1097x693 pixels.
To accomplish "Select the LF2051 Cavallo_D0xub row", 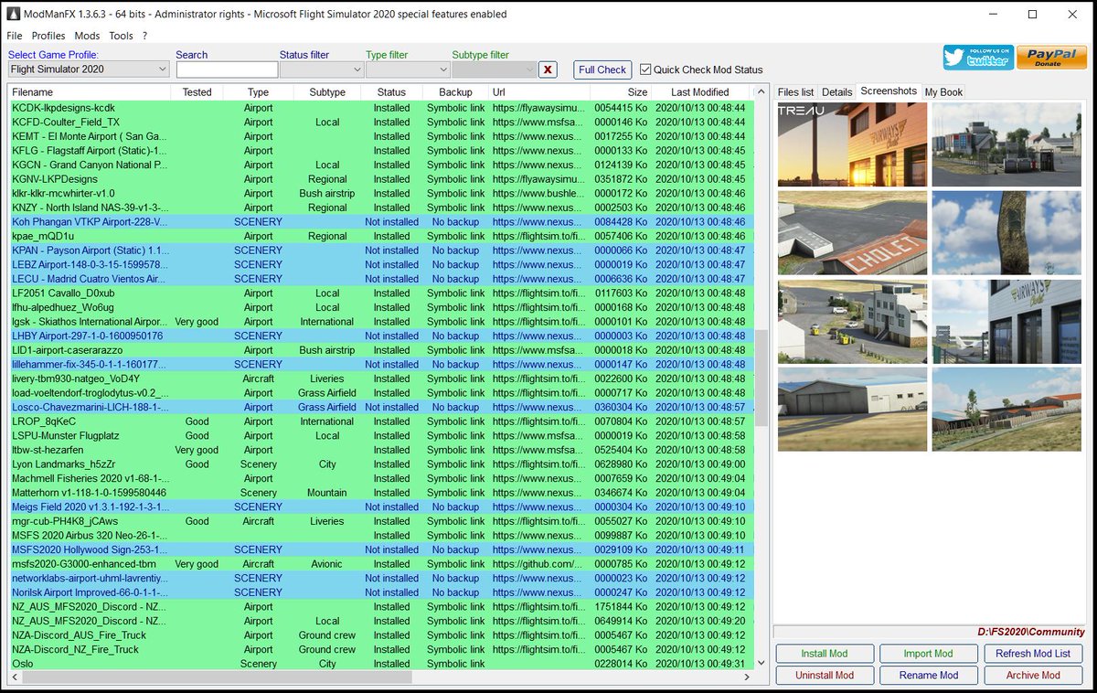I will (x=380, y=293).
